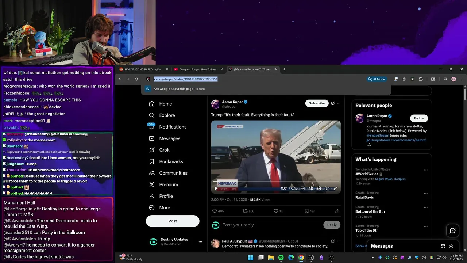Open the Windows Start menu
This screenshot has width=467, height=263.
tap(251, 258)
